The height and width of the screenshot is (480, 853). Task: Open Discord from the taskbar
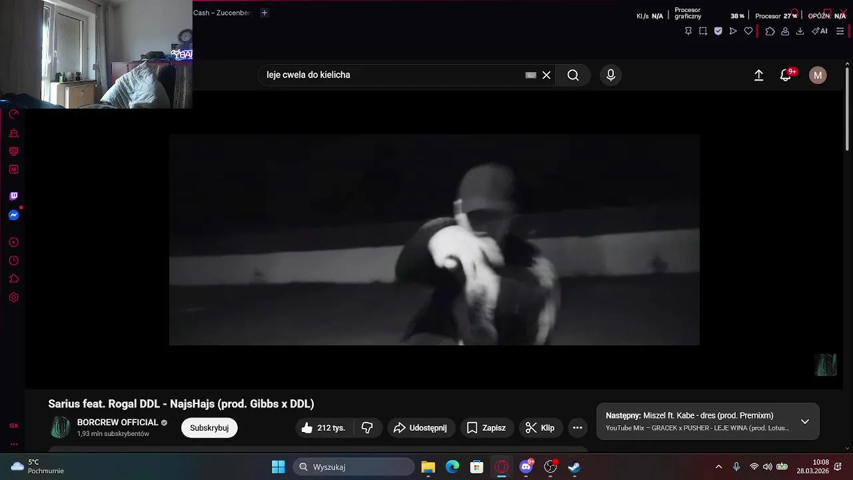[x=526, y=467]
